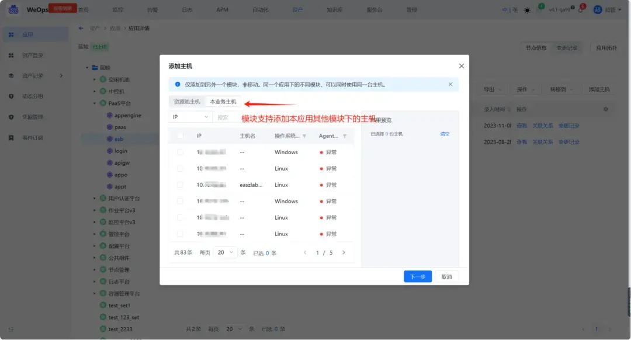The width and height of the screenshot is (631, 340).
Task: Click the WeOps logo icon
Action: pos(13,9)
